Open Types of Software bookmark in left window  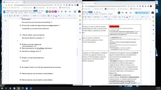(x=40, y=8)
